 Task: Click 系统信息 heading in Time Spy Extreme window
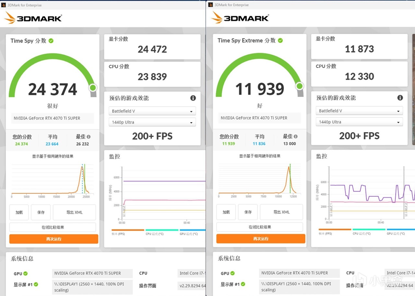229,258
